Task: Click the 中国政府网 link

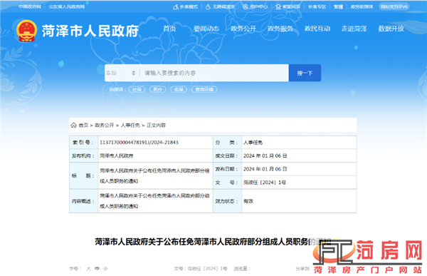Action: (30, 7)
